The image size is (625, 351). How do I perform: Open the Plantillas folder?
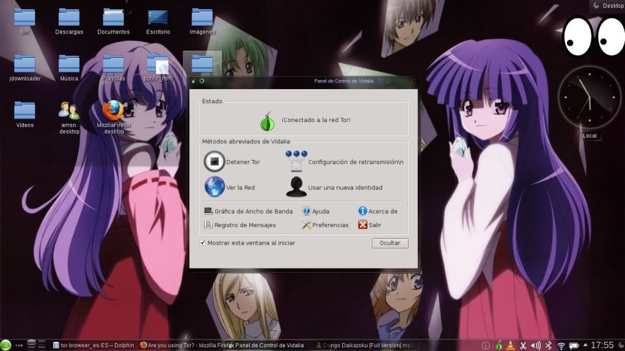(x=113, y=68)
